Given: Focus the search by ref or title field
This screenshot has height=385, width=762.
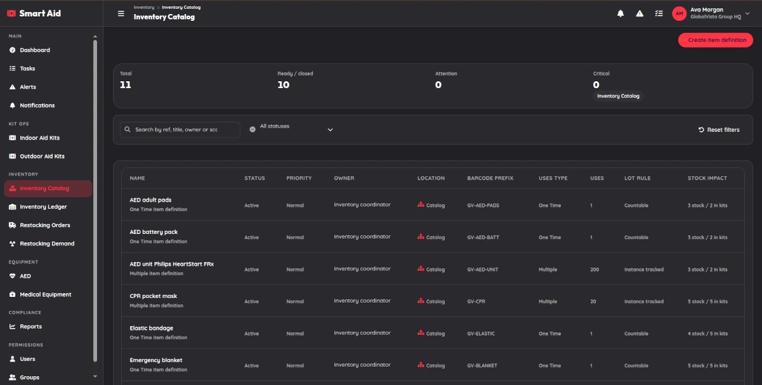Looking at the screenshot, I should pyautogui.click(x=180, y=129).
